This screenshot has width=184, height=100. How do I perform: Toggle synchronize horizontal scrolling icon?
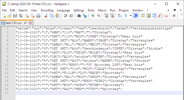(x=112, y=16)
